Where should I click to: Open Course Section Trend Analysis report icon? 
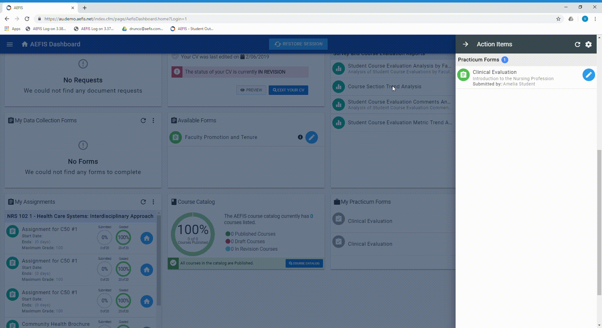click(x=339, y=87)
